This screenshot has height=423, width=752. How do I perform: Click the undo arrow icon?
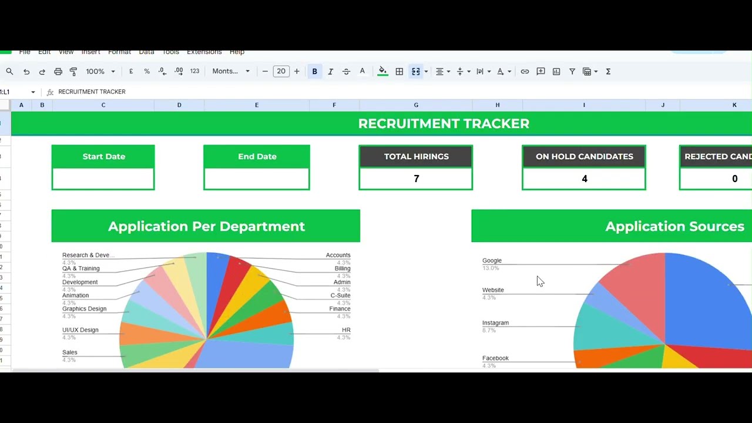[26, 72]
